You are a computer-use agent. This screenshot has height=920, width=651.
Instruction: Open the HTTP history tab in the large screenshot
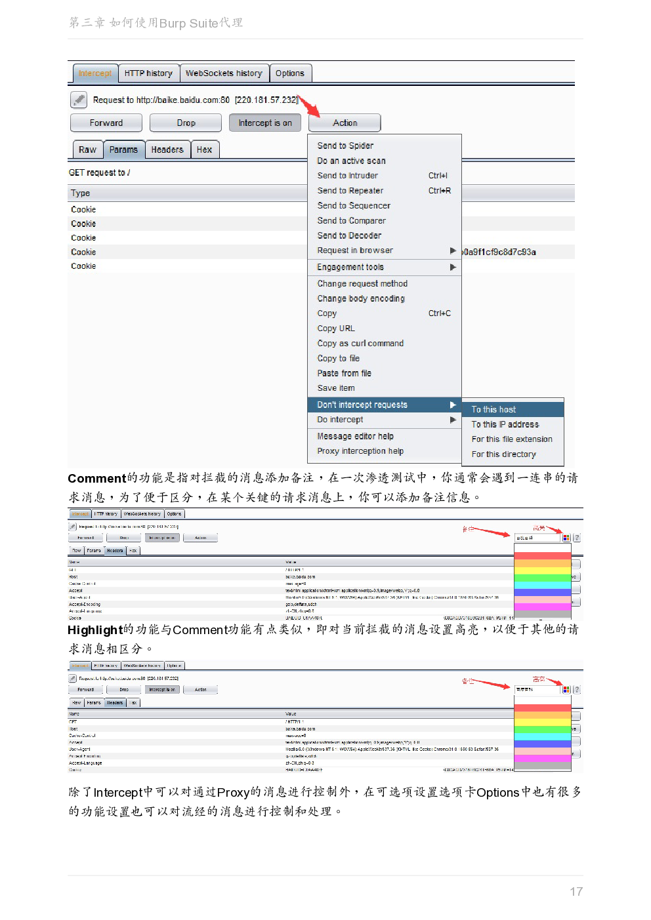coord(148,73)
